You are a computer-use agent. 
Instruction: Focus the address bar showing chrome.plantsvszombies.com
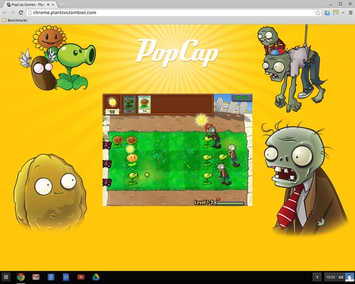pyautogui.click(x=172, y=12)
